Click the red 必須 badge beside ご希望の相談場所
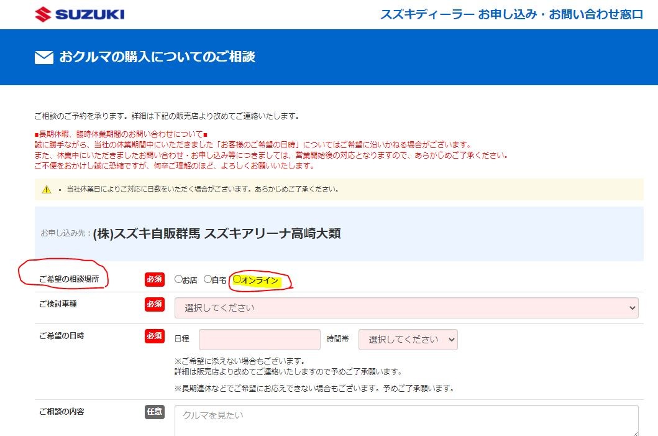The width and height of the screenshot is (658, 436). [x=155, y=279]
